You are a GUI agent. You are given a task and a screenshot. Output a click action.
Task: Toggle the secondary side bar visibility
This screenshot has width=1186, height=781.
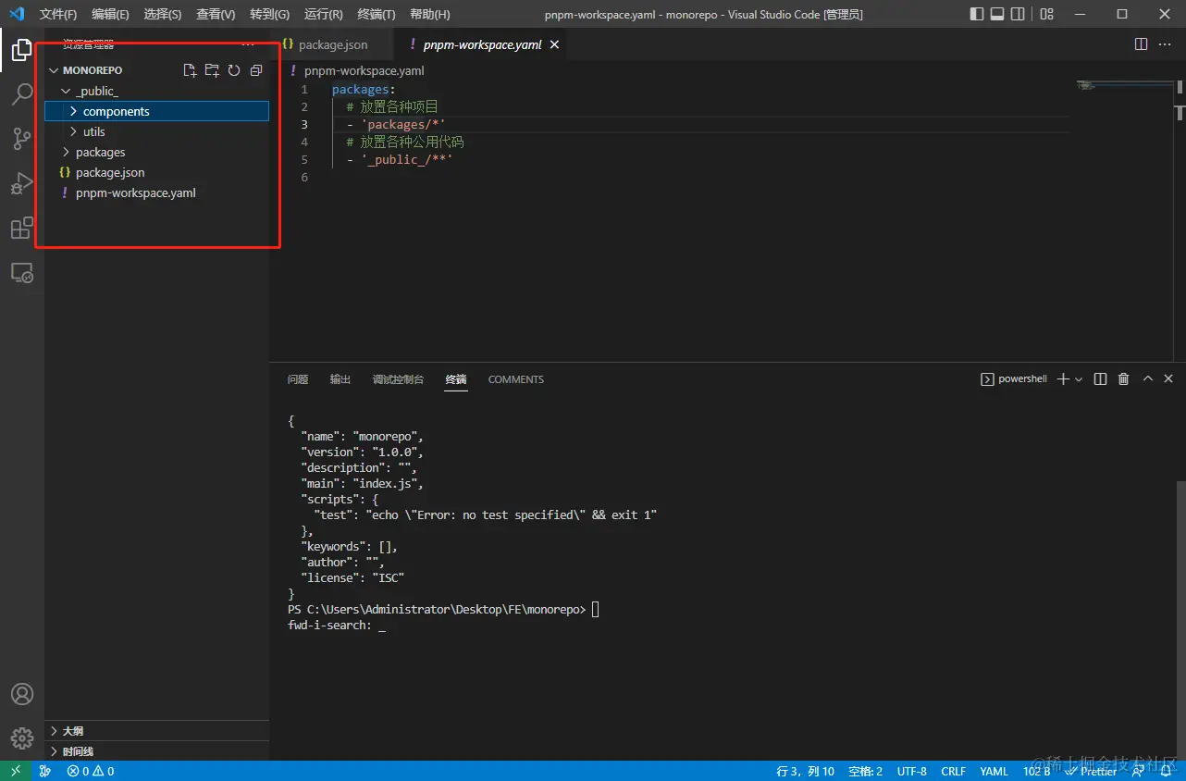pyautogui.click(x=1018, y=14)
